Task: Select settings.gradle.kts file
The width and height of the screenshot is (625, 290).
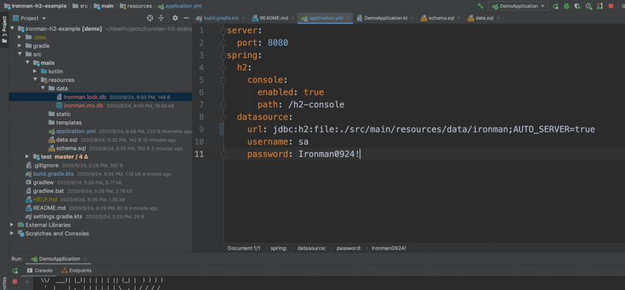Action: (x=57, y=217)
